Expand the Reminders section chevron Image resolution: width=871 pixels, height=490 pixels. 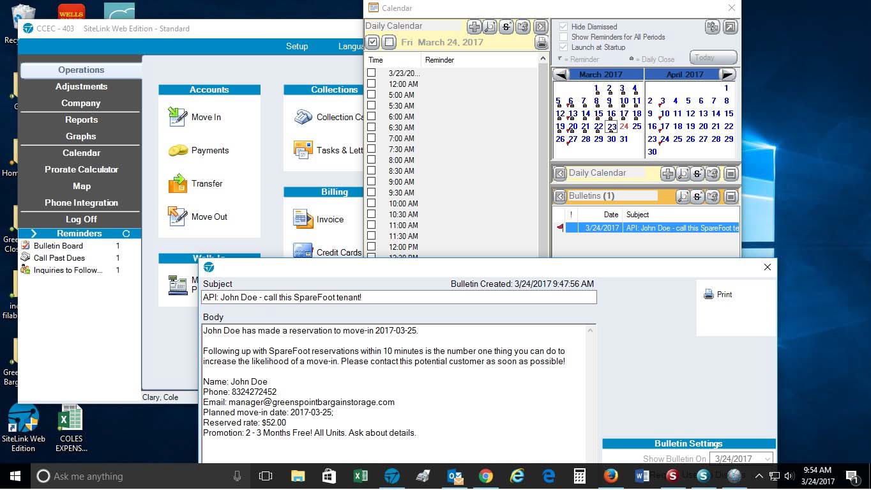pyautogui.click(x=34, y=234)
